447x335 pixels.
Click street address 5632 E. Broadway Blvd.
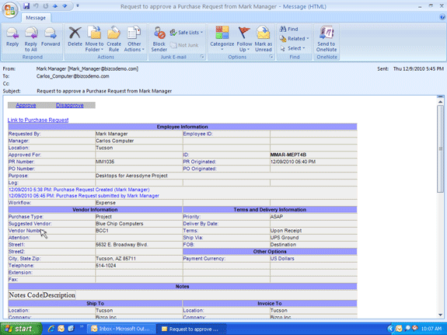click(122, 245)
